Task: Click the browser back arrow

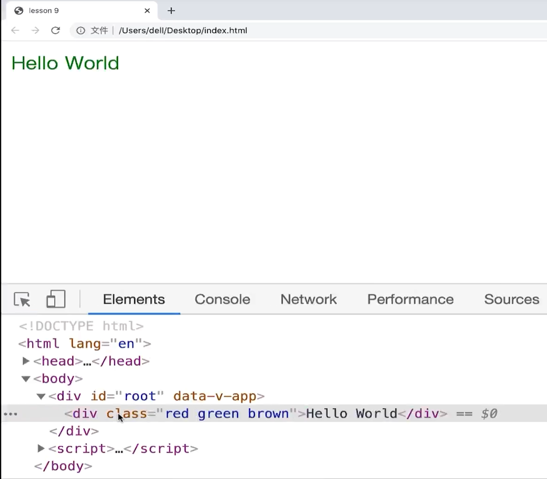Action: [x=15, y=30]
